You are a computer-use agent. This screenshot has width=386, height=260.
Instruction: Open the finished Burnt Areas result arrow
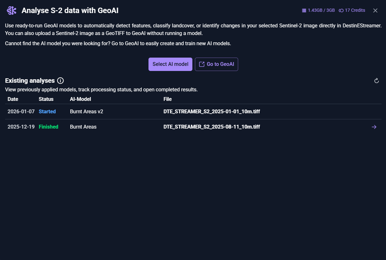pyautogui.click(x=374, y=127)
